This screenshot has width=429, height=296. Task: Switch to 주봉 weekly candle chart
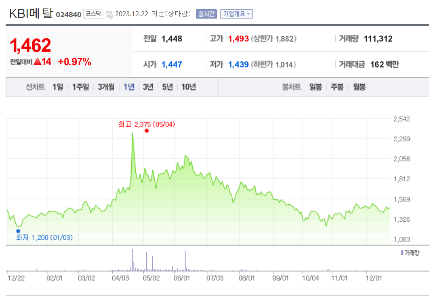click(337, 87)
